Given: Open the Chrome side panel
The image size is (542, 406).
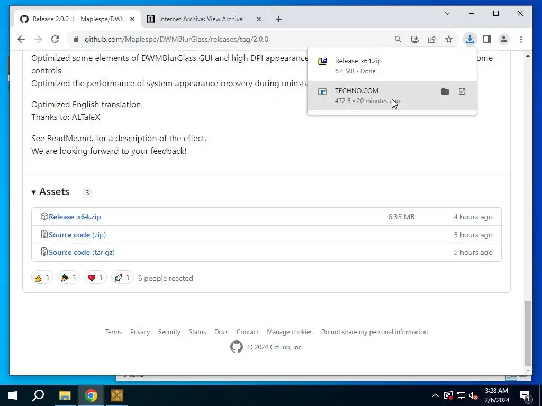Looking at the screenshot, I should click(487, 39).
